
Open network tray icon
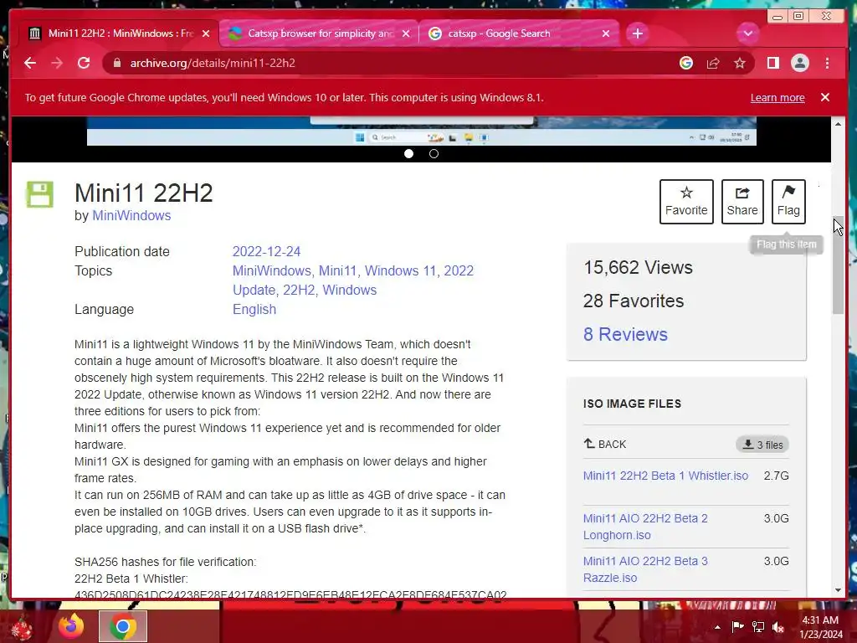click(x=758, y=627)
